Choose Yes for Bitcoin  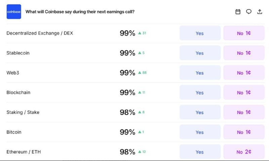click(200, 132)
